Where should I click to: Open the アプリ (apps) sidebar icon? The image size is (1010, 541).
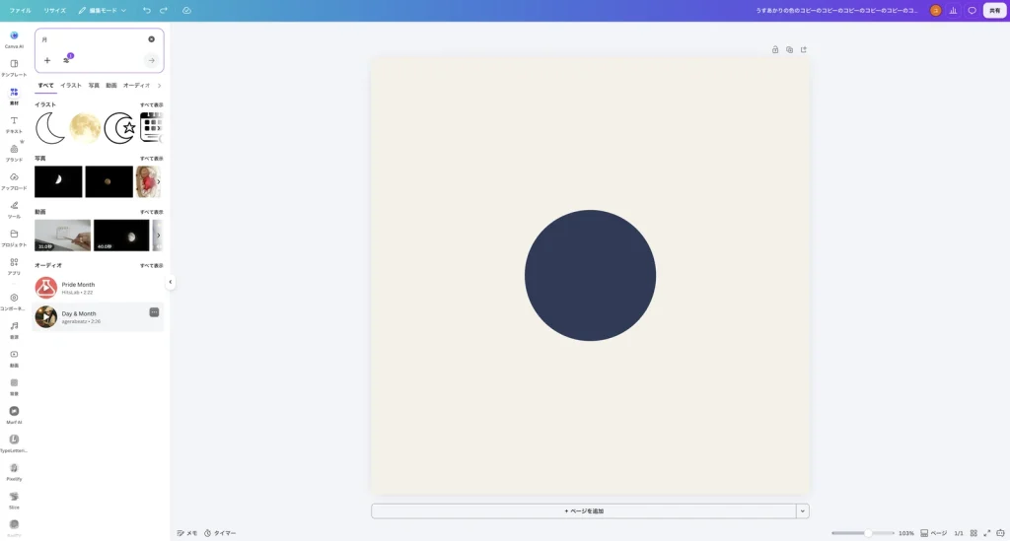point(14,265)
